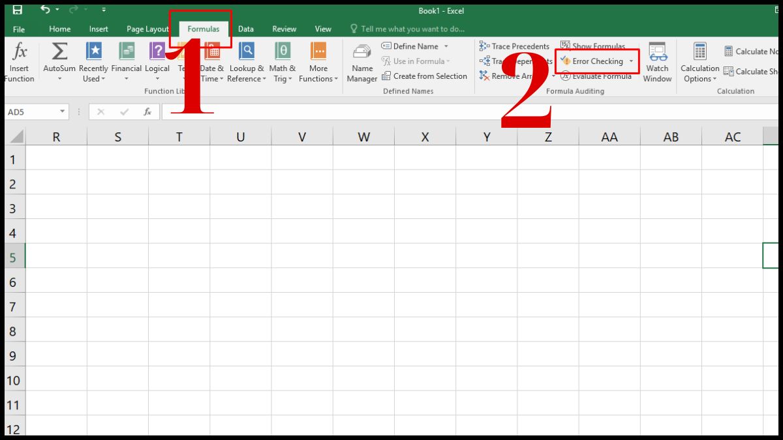Click the Calculate Sheet button
783x440 pixels.
(x=752, y=72)
